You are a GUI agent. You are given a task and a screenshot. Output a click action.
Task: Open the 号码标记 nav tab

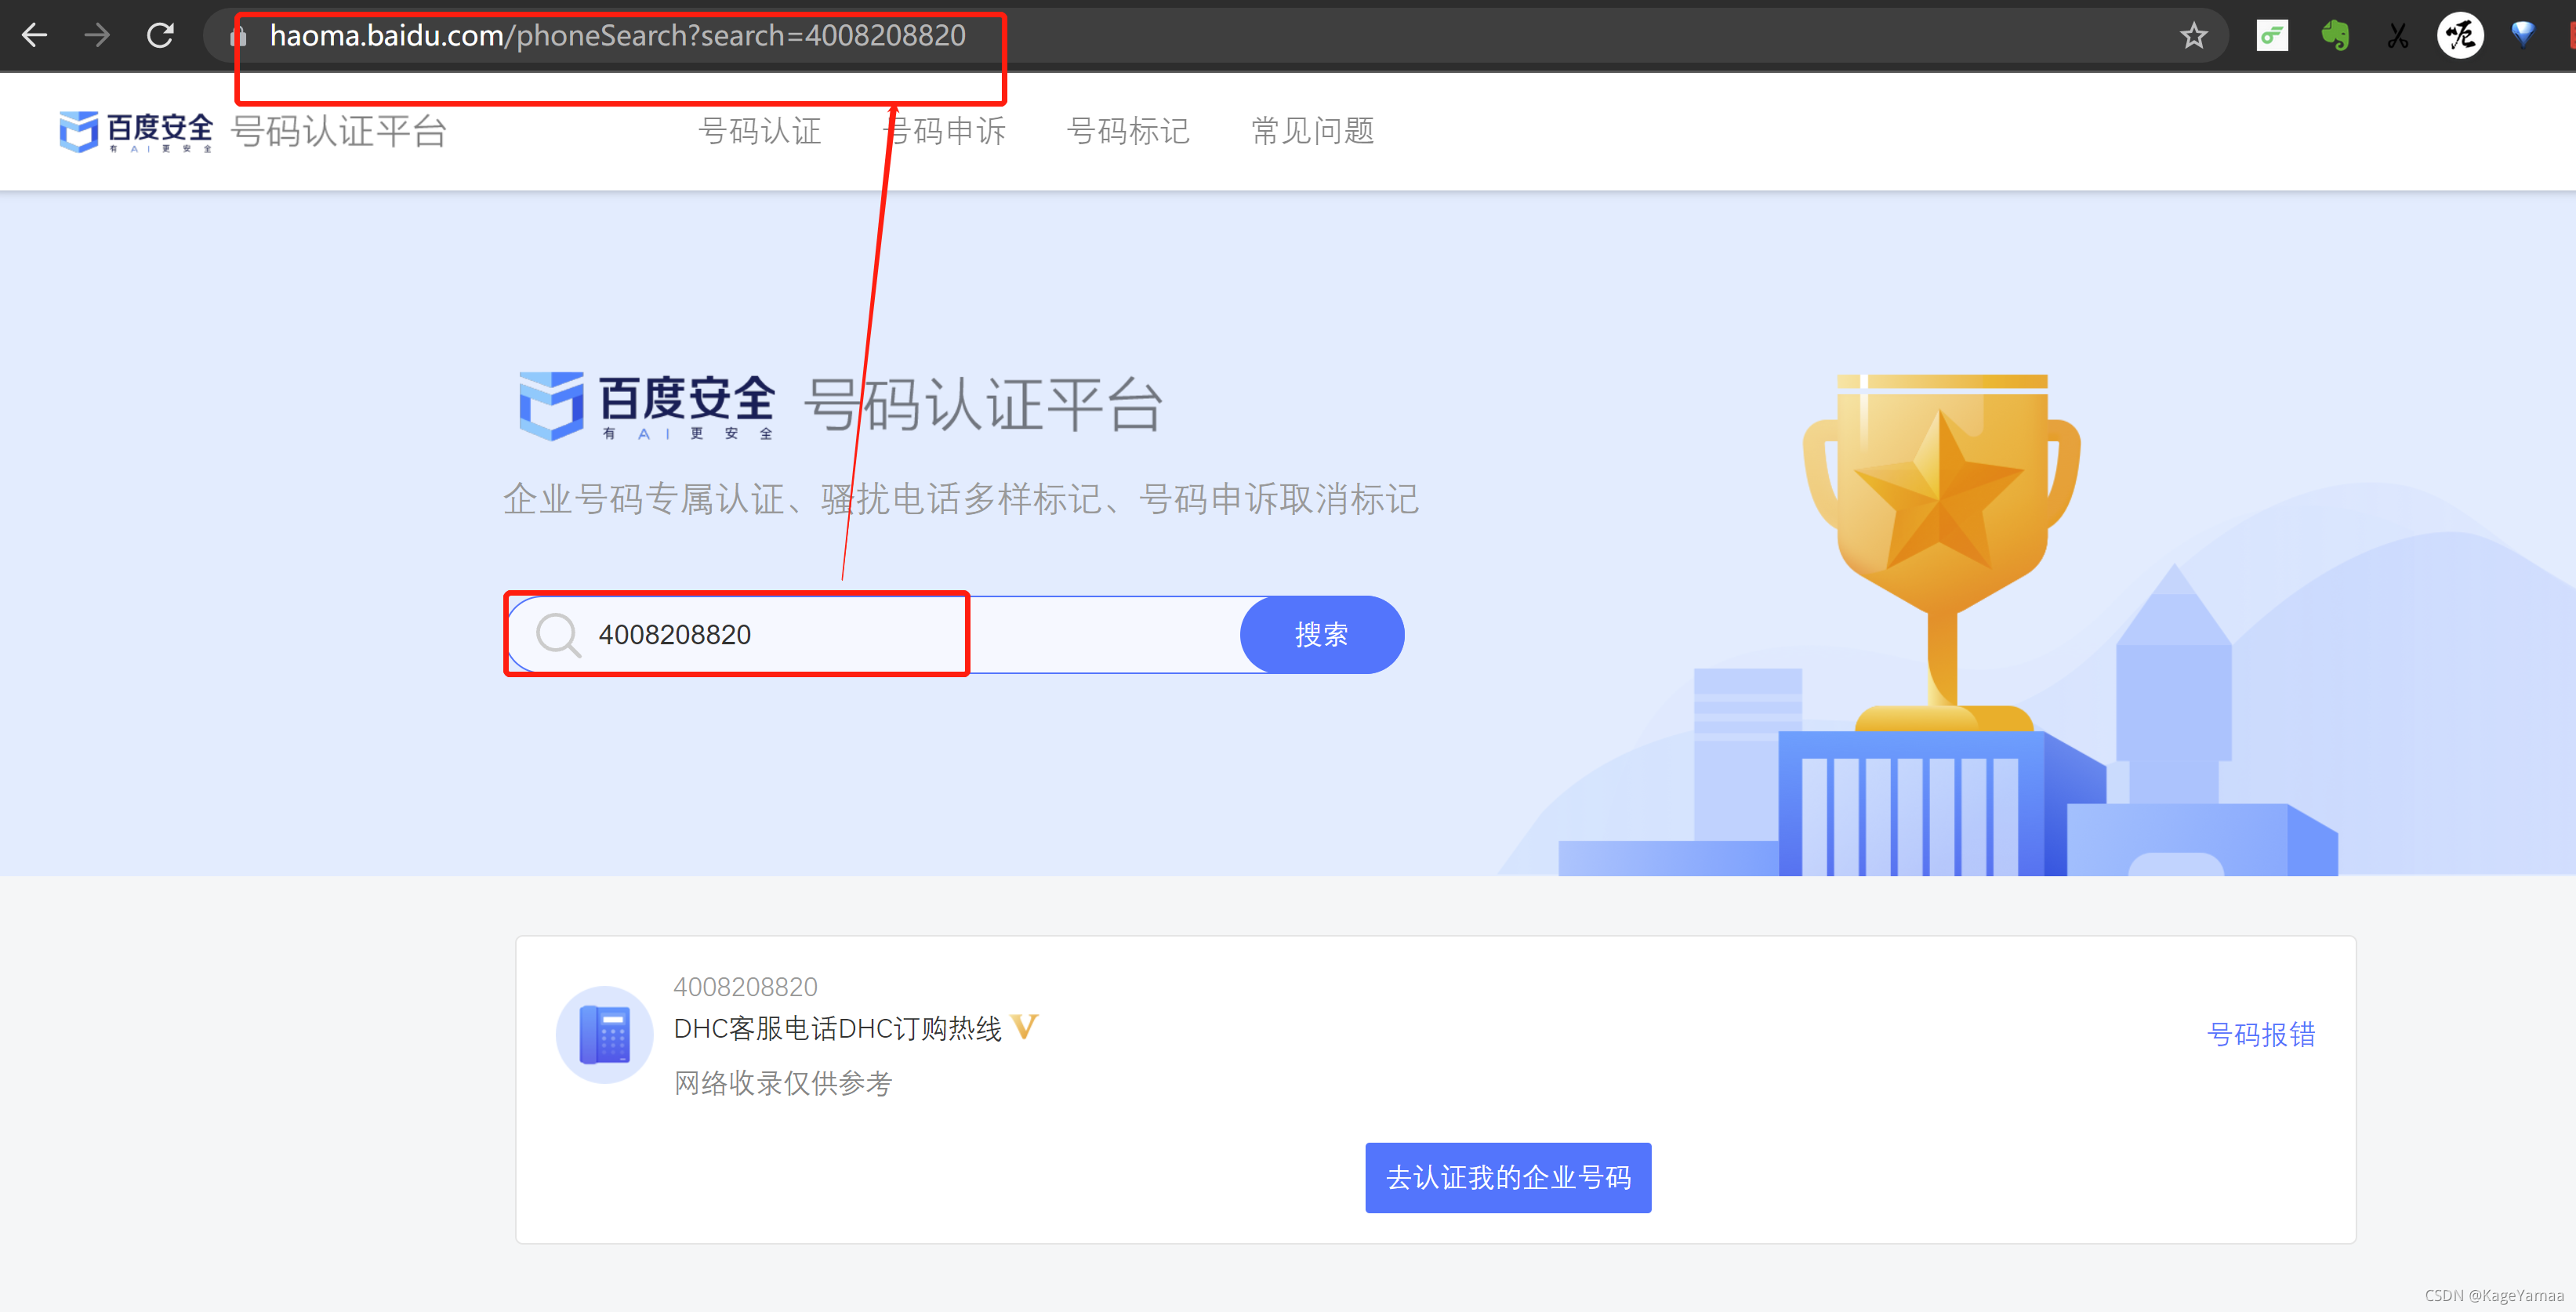(1127, 130)
